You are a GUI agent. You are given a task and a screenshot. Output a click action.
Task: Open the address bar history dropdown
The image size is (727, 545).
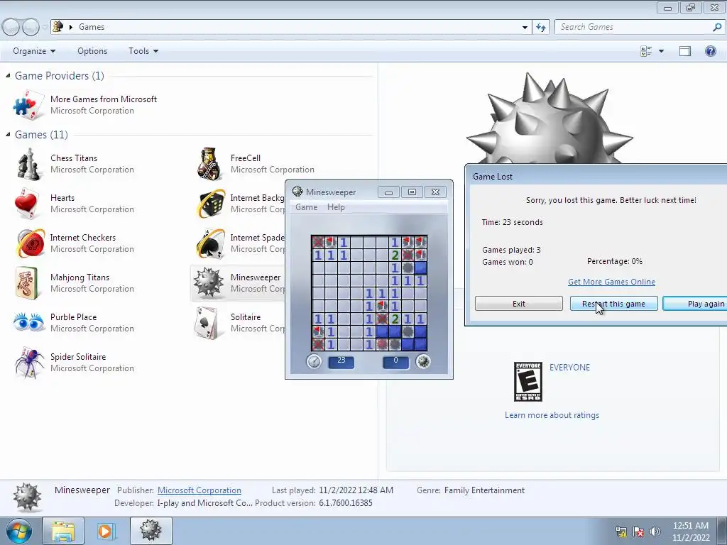[x=525, y=28]
